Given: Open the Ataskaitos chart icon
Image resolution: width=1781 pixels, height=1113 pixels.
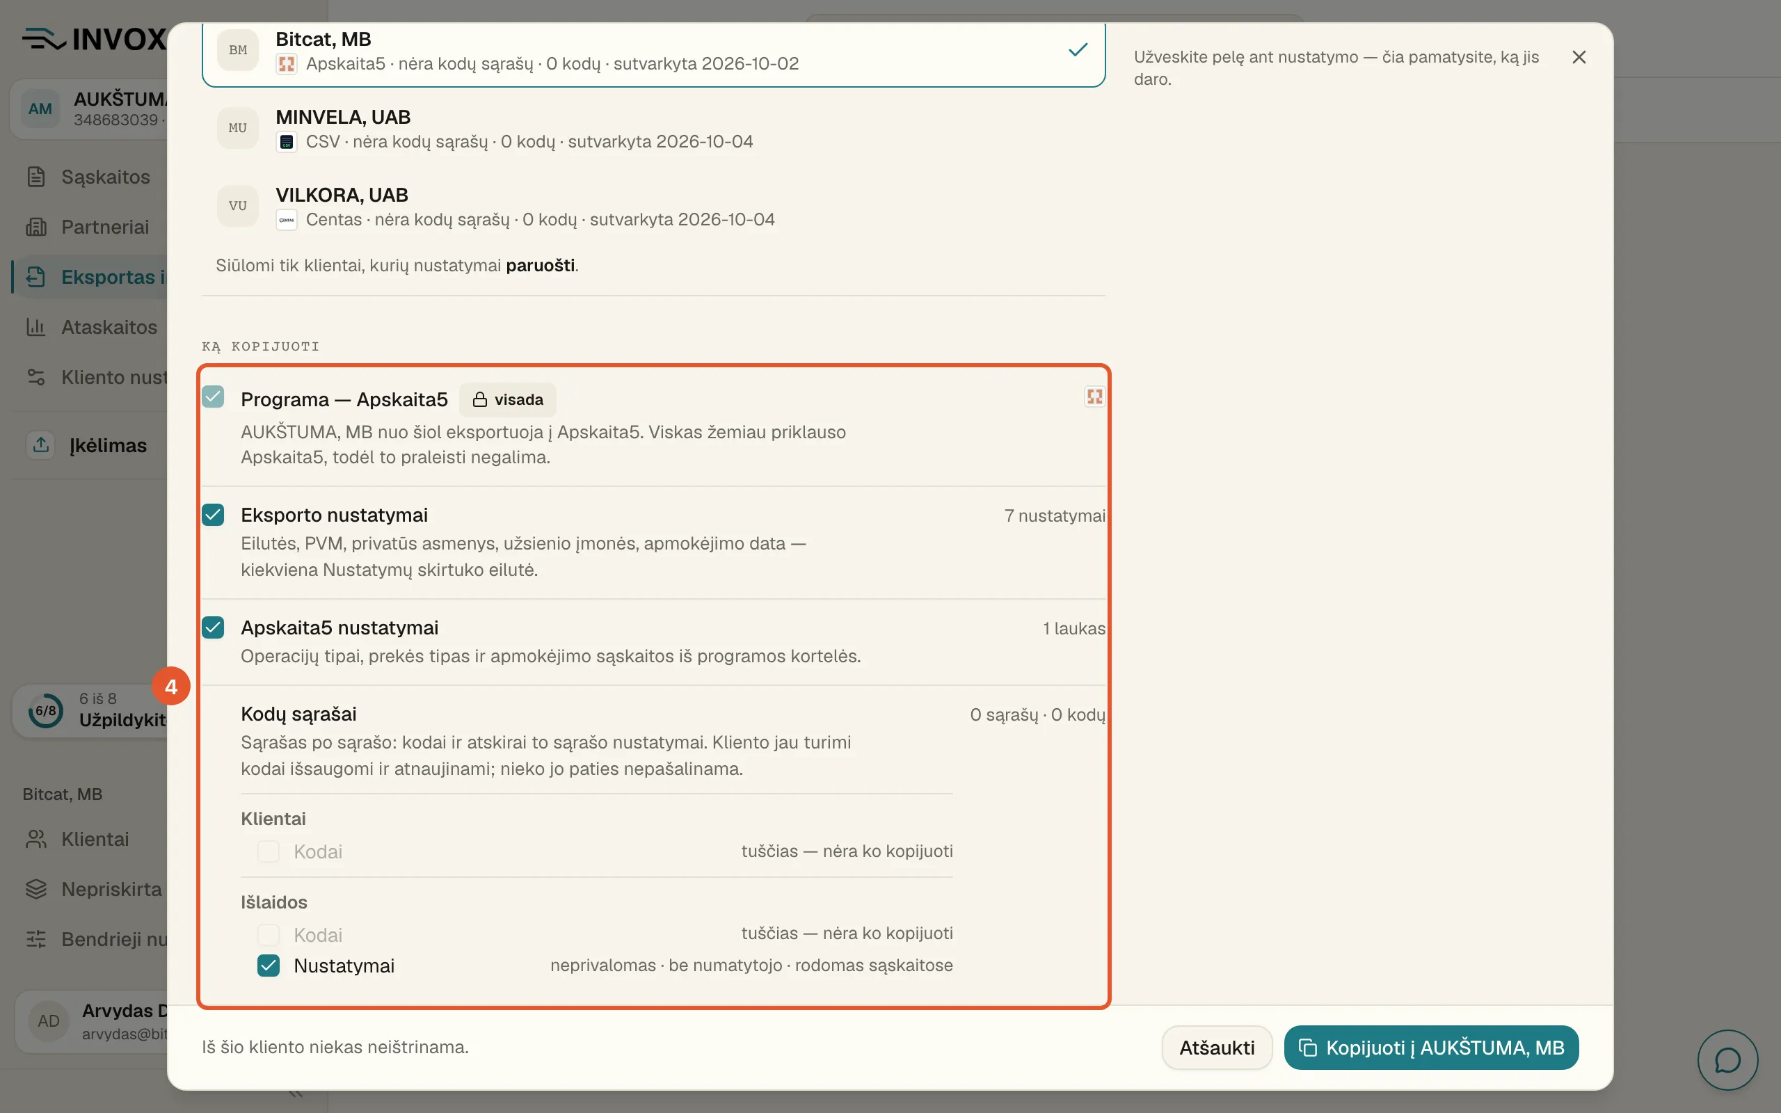Looking at the screenshot, I should coord(36,327).
